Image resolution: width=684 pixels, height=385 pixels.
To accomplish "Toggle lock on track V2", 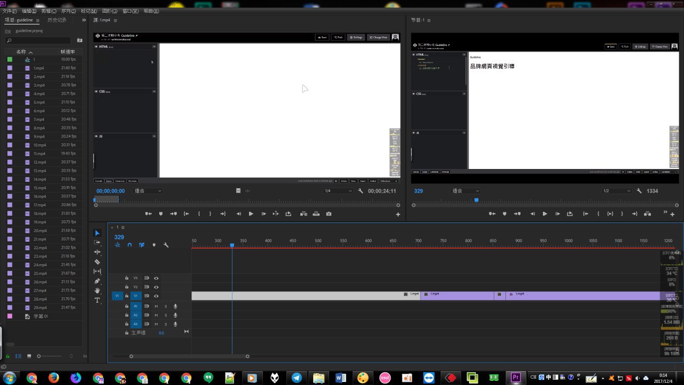I will [x=127, y=287].
